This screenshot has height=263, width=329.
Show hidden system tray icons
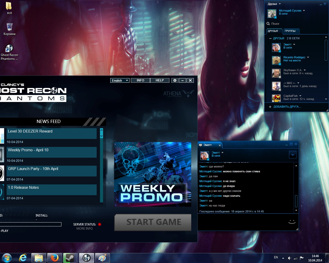(283, 258)
